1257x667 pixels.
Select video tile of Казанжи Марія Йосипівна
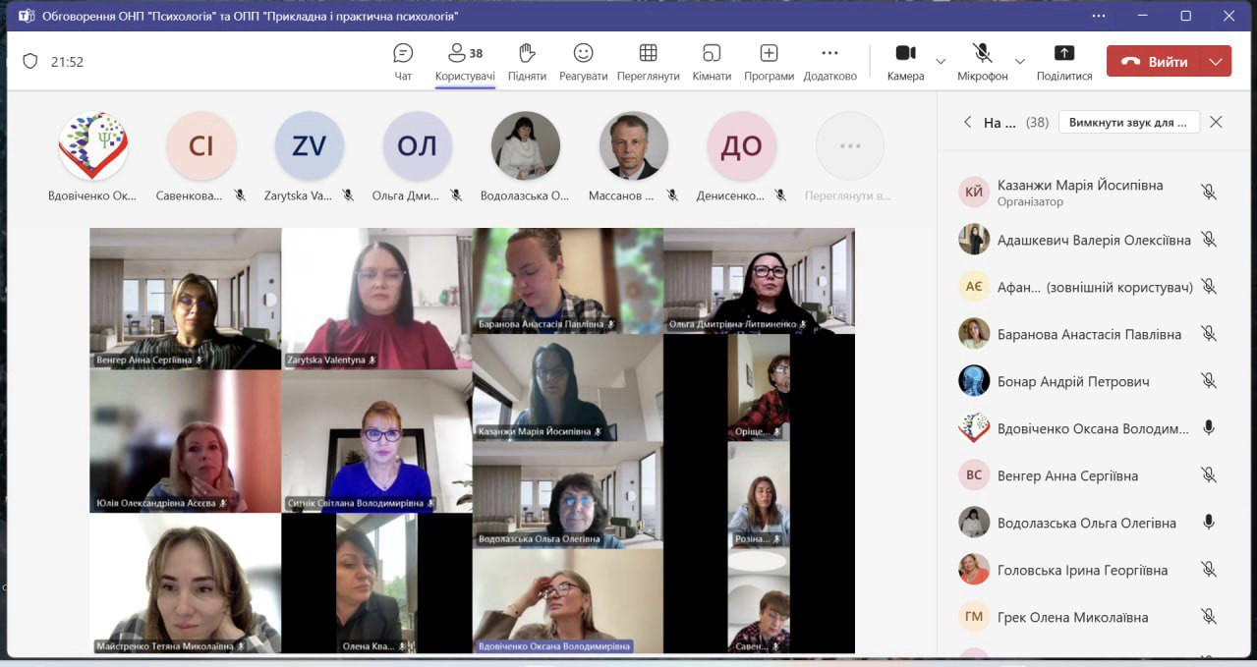point(568,387)
